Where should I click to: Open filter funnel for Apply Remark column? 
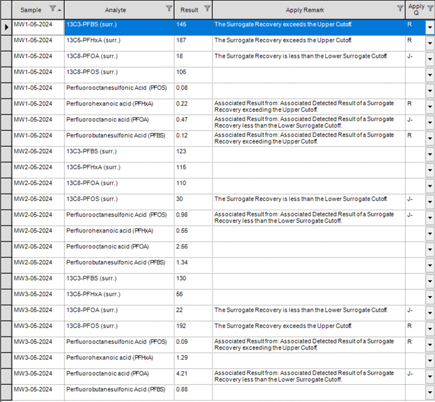coord(400,9)
